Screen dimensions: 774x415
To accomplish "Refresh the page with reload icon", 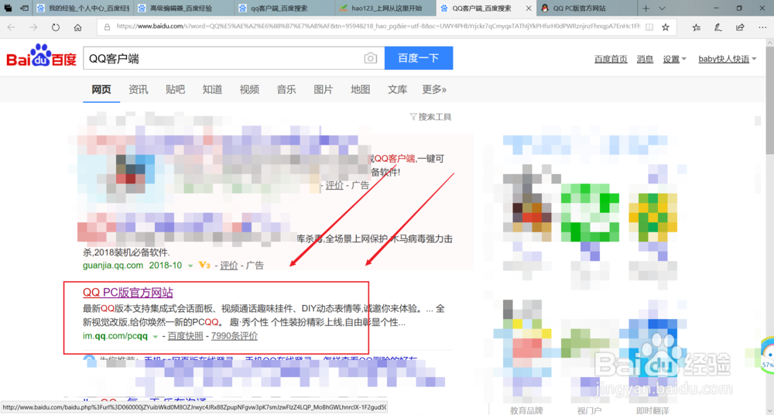I will pos(56,27).
